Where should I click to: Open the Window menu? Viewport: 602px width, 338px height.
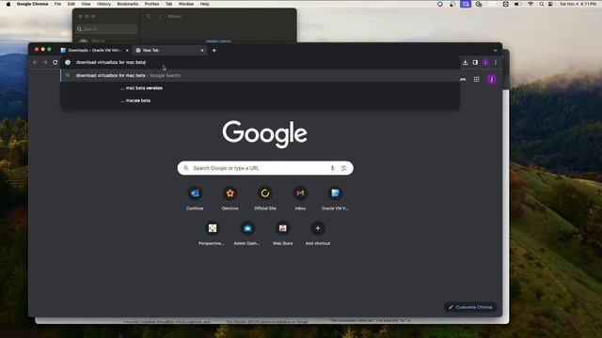(x=186, y=4)
